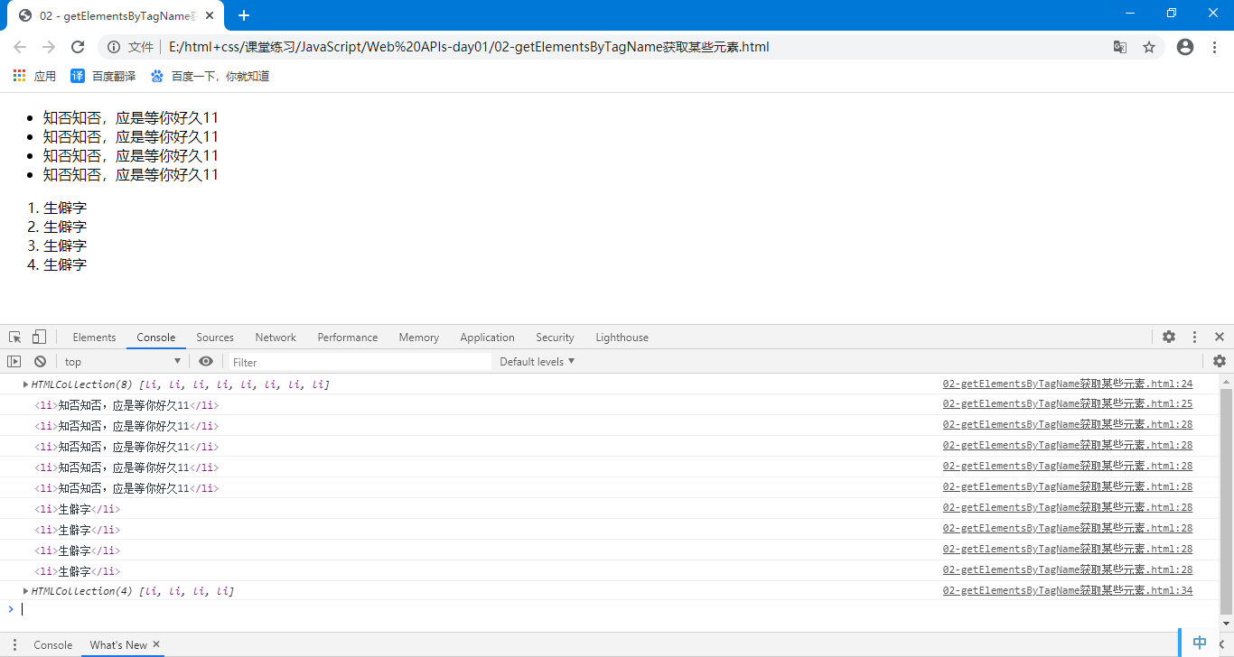Open Chrome's three-dot menu

(1214, 47)
